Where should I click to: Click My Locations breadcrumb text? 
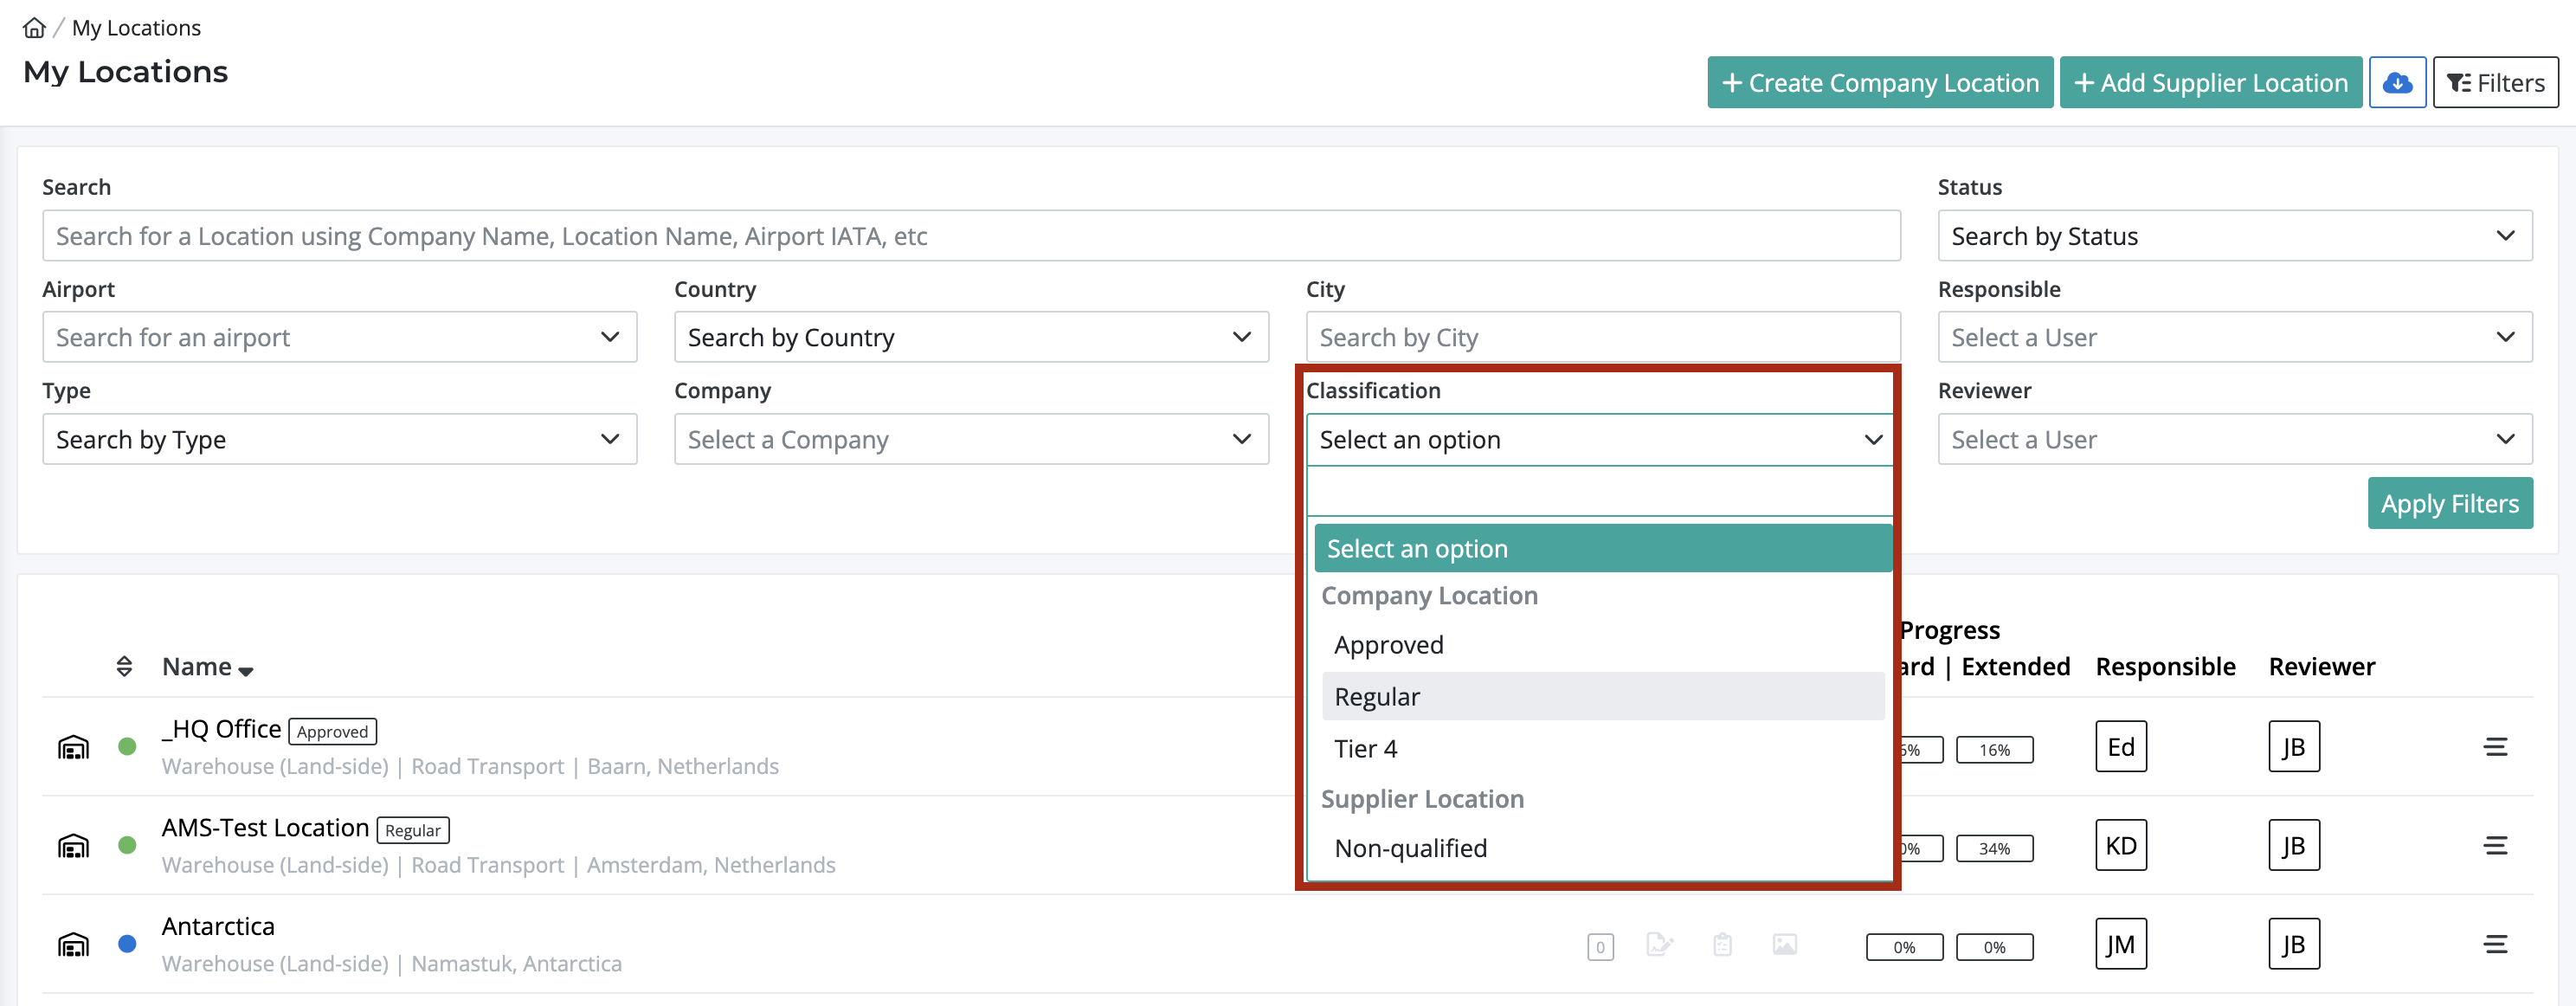point(136,28)
